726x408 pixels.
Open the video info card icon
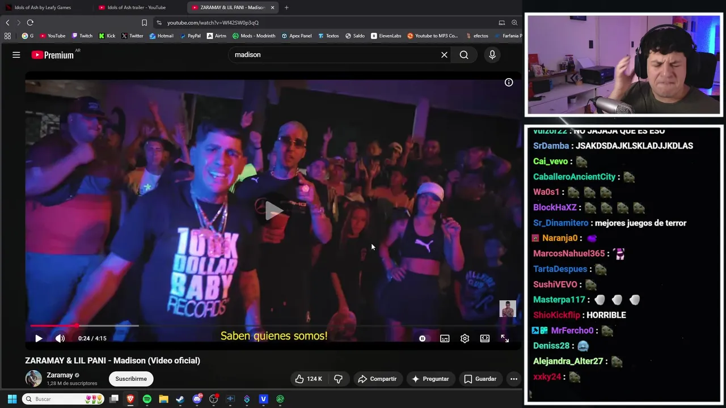coord(509,83)
